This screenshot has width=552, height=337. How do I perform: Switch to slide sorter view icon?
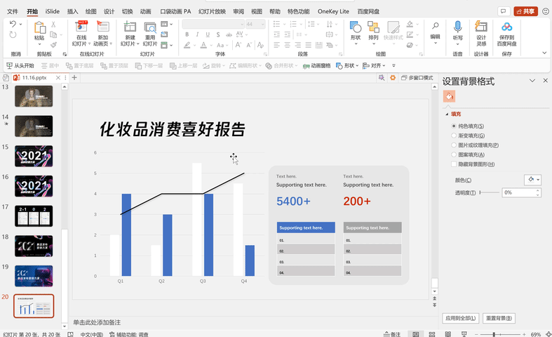[432, 334]
